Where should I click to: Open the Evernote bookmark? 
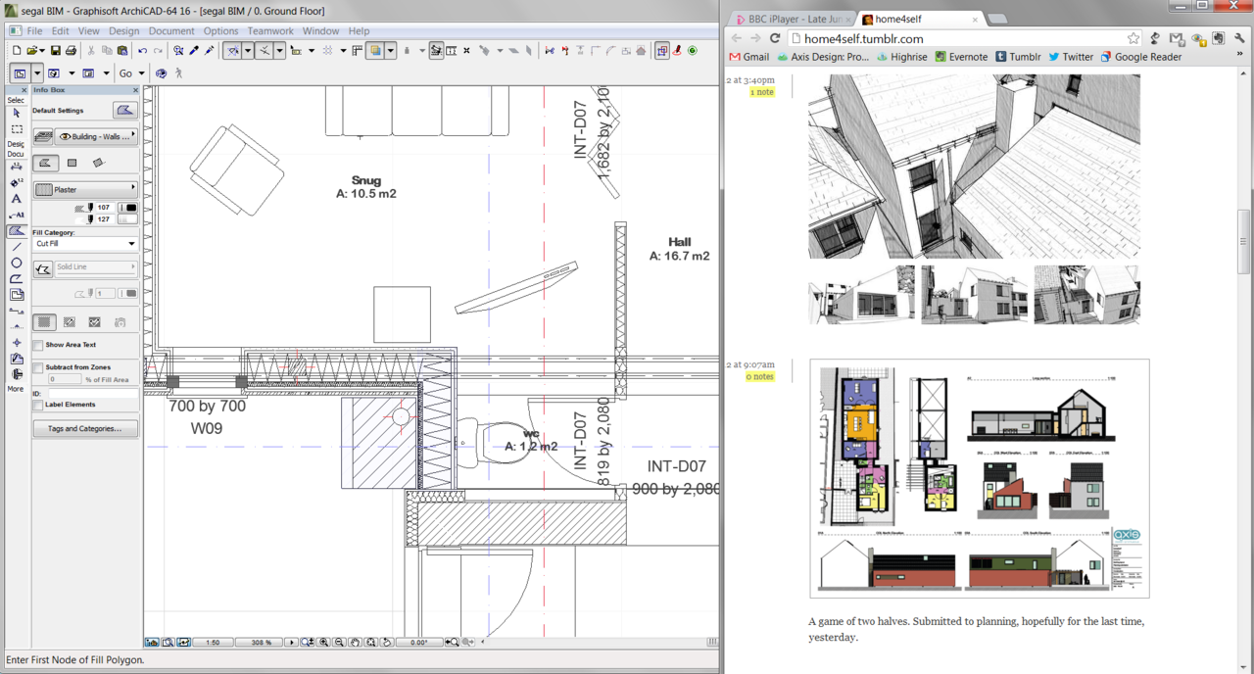click(961, 57)
